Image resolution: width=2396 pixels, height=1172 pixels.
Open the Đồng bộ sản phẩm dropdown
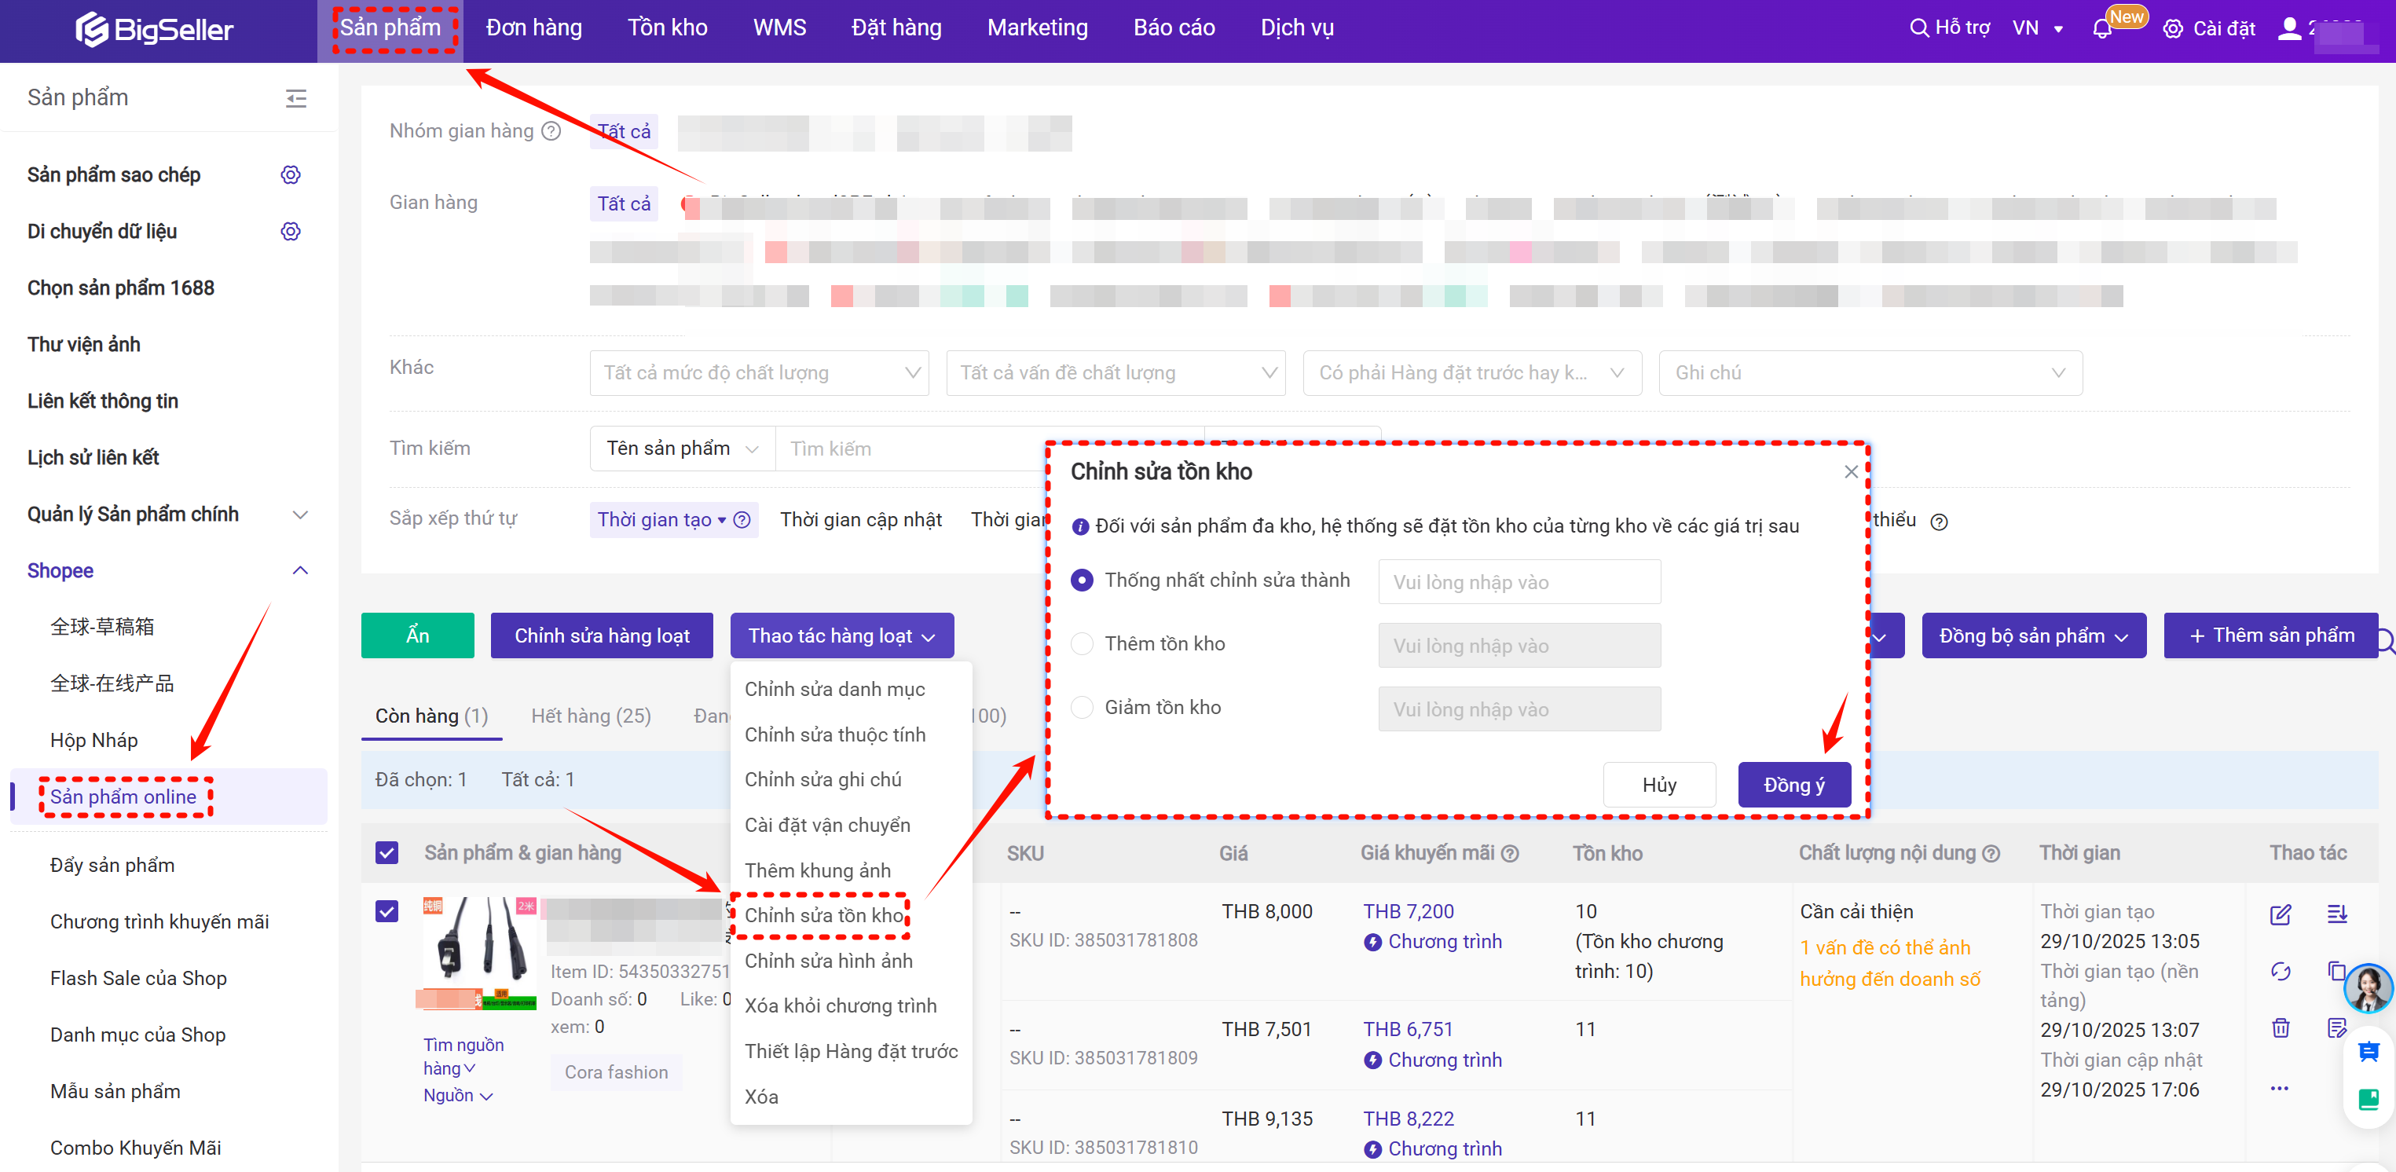2033,636
